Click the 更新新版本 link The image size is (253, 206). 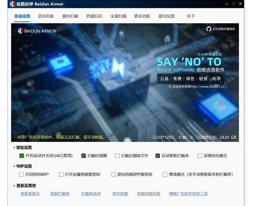pos(30,194)
